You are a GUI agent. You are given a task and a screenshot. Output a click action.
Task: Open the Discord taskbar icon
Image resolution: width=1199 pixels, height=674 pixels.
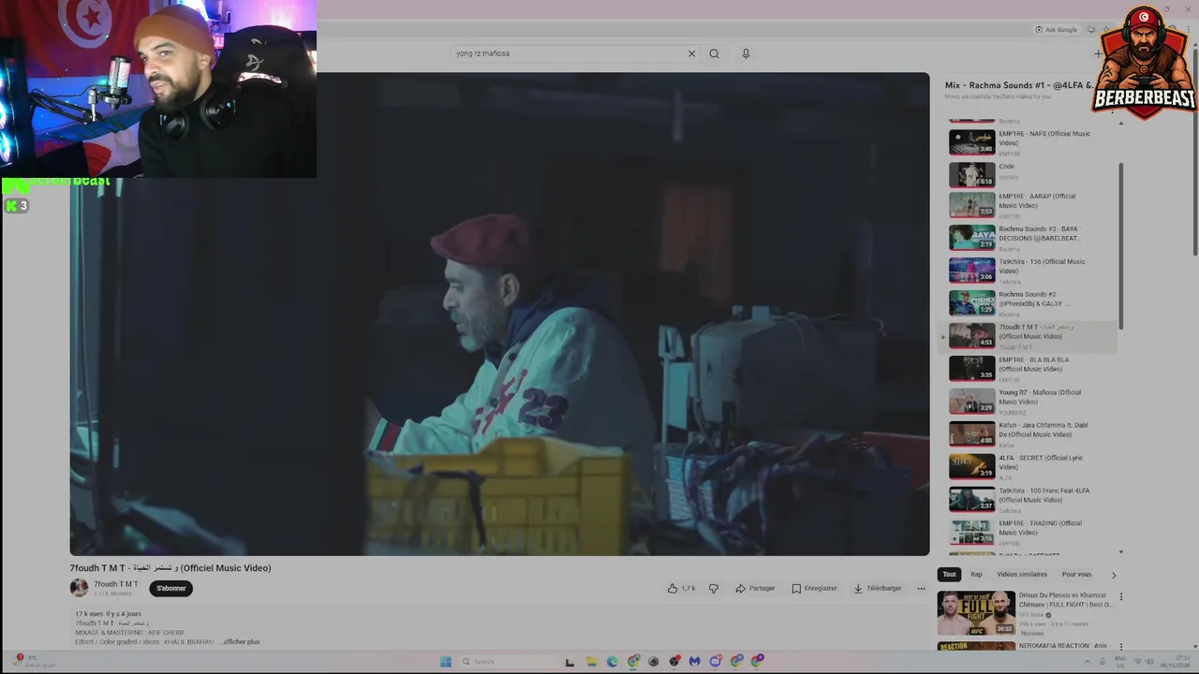(716, 662)
